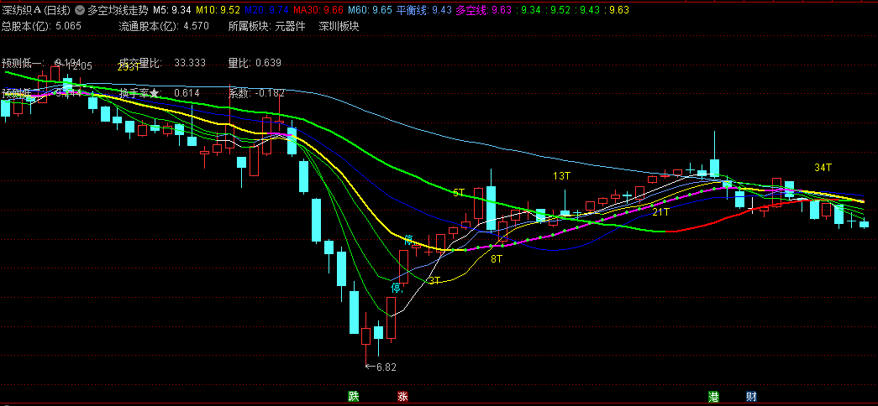Click the 流通股本(亿): 4.570 field
The height and width of the screenshot is (406, 878).
164,26
